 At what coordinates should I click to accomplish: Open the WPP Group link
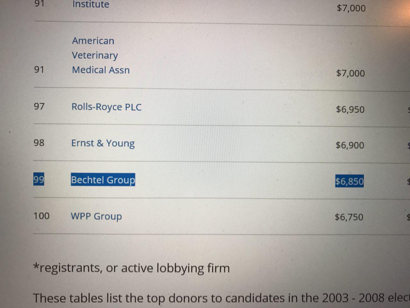[96, 216]
